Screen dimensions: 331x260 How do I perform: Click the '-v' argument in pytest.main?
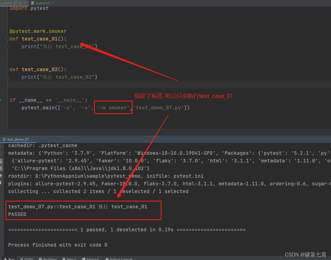tap(85, 108)
